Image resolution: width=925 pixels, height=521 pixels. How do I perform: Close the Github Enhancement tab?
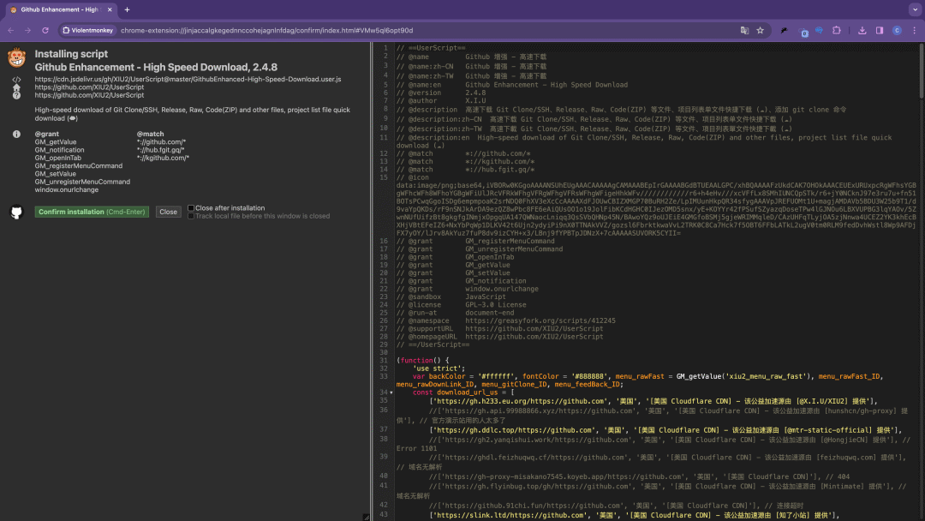pyautogui.click(x=110, y=9)
